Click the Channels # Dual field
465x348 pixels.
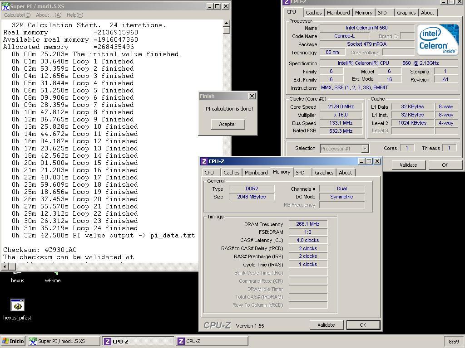341,188
